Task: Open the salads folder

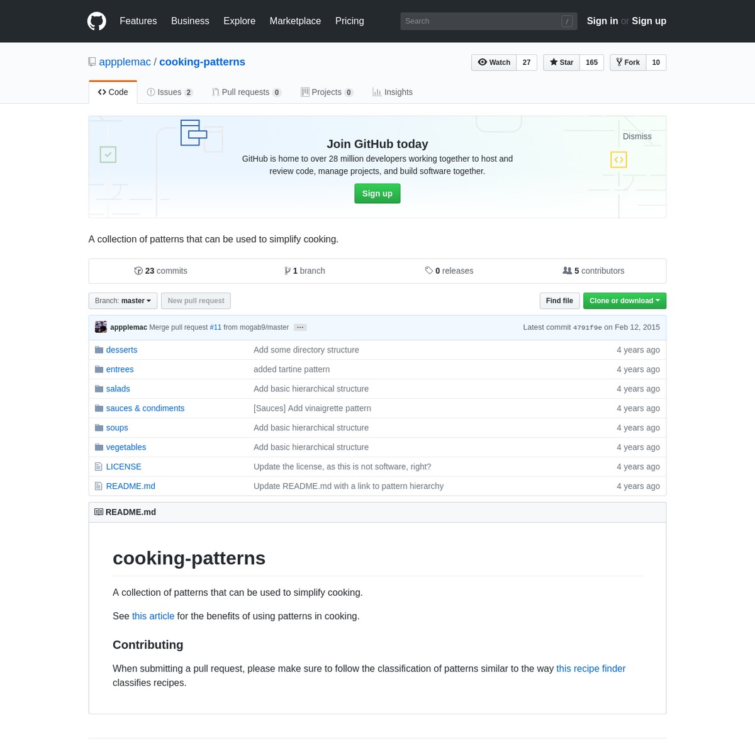Action: pyautogui.click(x=118, y=389)
